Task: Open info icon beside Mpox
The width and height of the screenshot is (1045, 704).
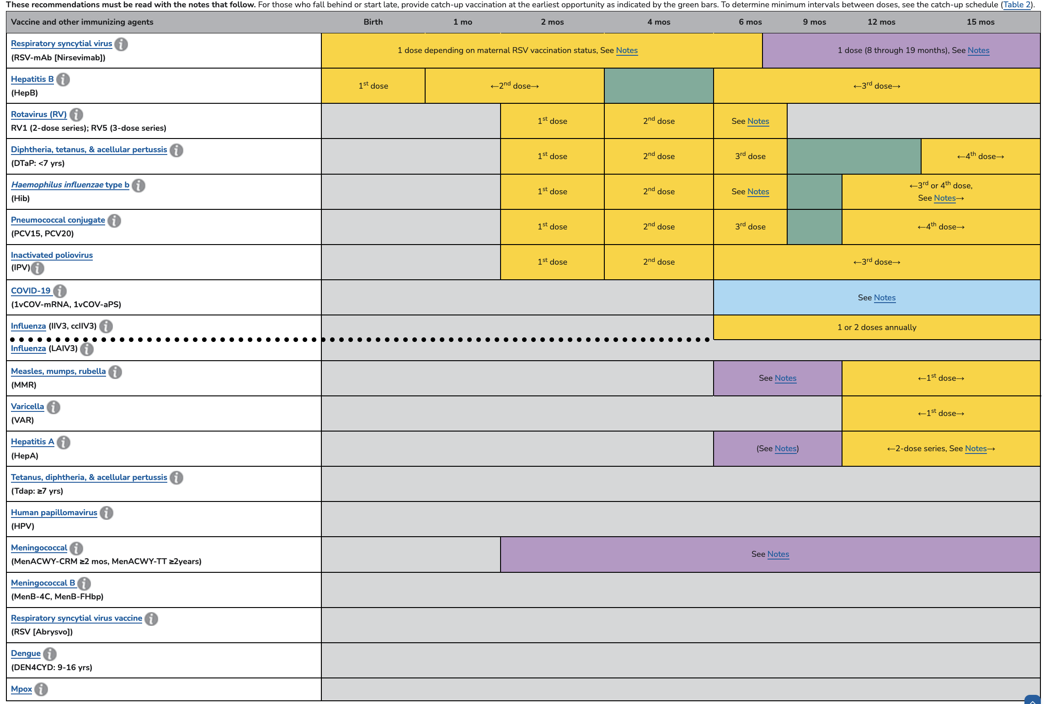Action: coord(41,689)
